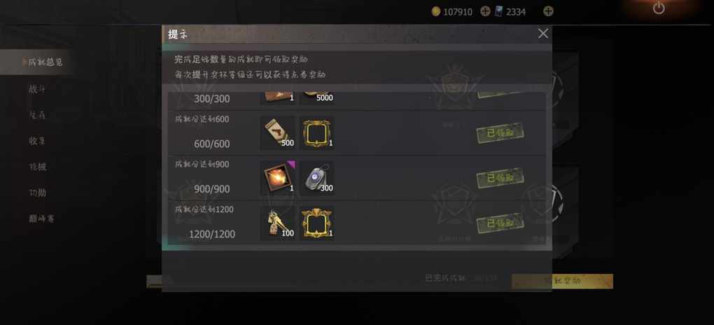The width and height of the screenshot is (714, 325).
Task: Click the gold reward button at bottom right
Action: [x=562, y=282]
